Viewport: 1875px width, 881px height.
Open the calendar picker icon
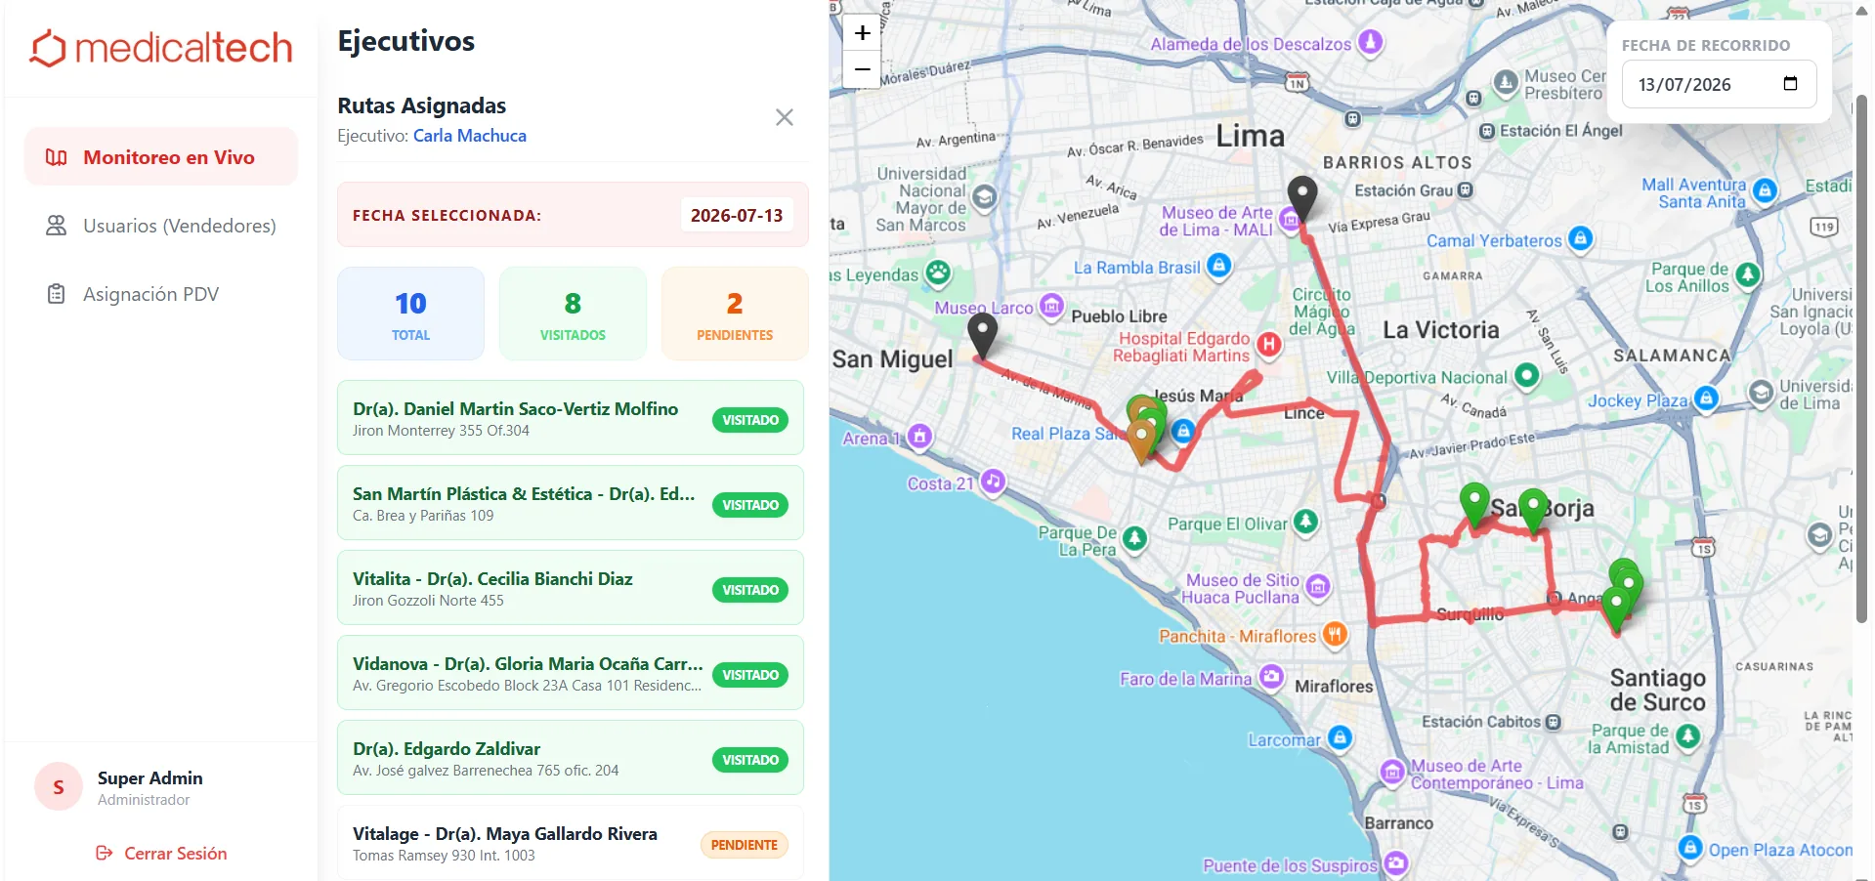pyautogui.click(x=1790, y=83)
